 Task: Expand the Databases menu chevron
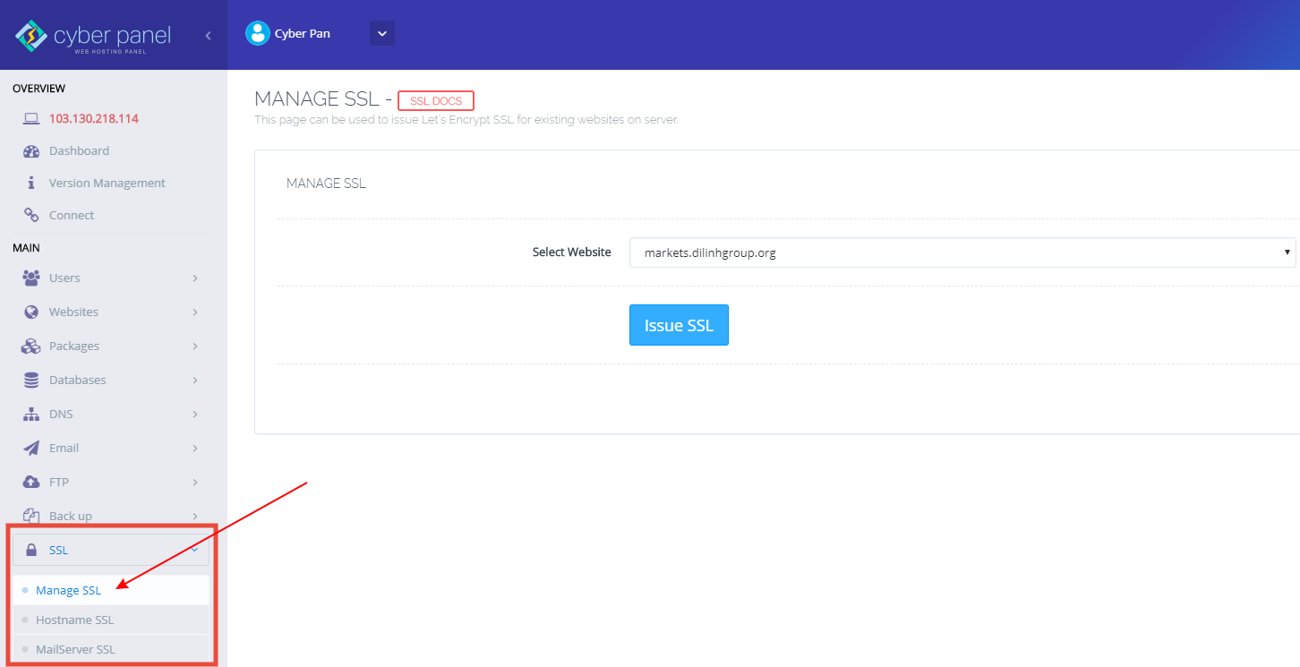[x=195, y=380]
